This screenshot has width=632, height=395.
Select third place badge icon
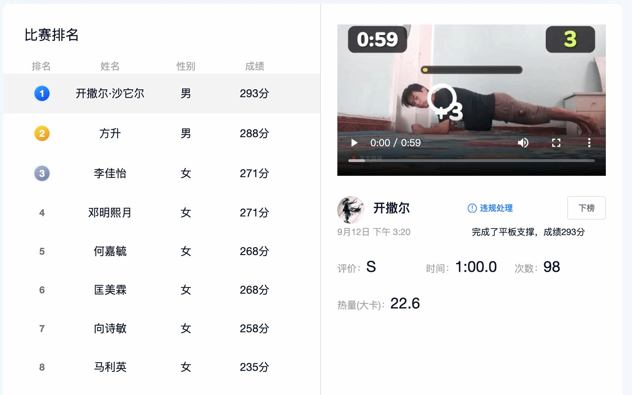click(x=42, y=173)
